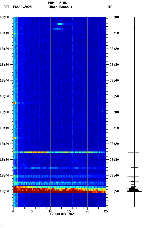This screenshot has height=228, width=146.
Task: Click the '02:50' UTC time label
Action: point(114,96)
